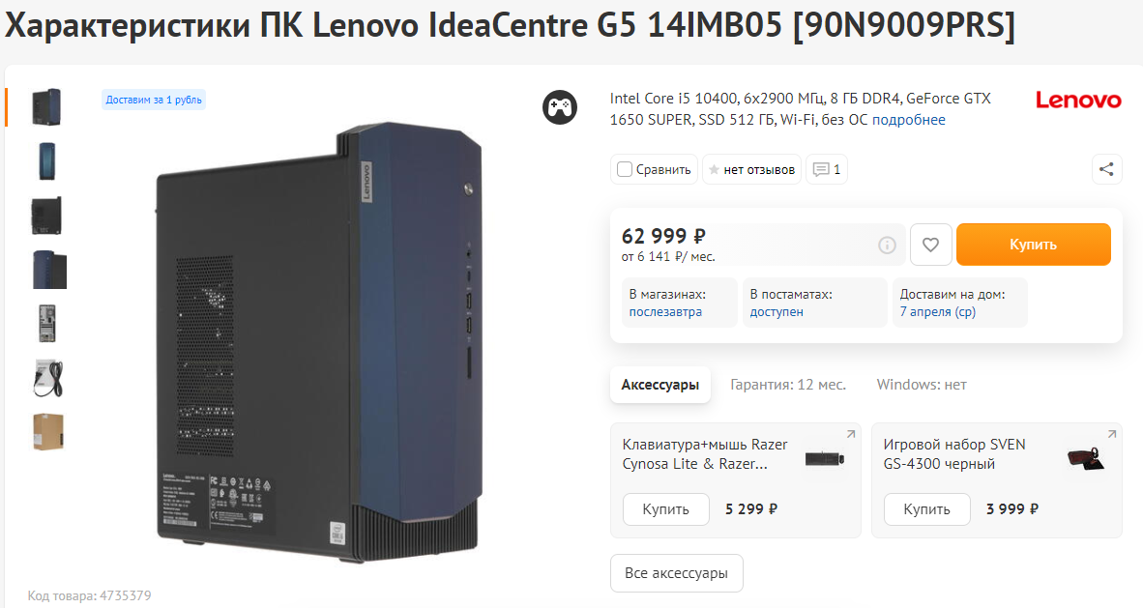Follow the подробнее link
The width and height of the screenshot is (1143, 608).
pyautogui.click(x=909, y=120)
